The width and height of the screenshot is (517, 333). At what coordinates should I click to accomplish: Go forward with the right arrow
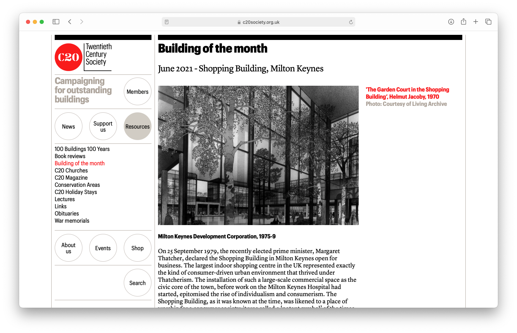click(81, 22)
